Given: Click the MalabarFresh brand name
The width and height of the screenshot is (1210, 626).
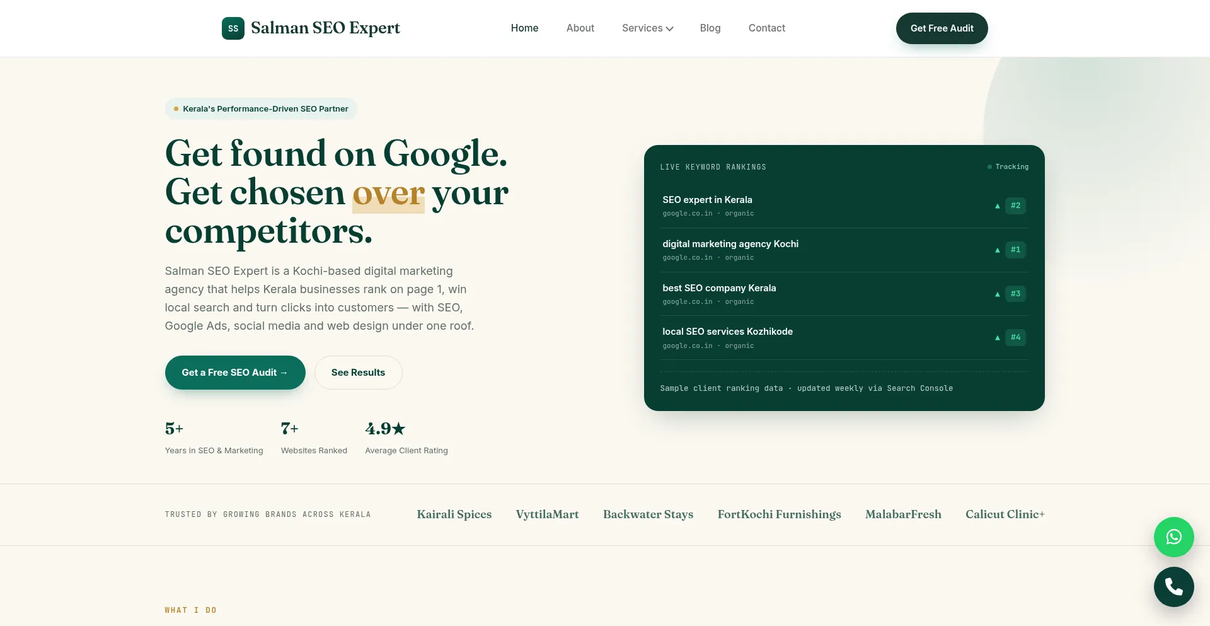Looking at the screenshot, I should (x=903, y=514).
